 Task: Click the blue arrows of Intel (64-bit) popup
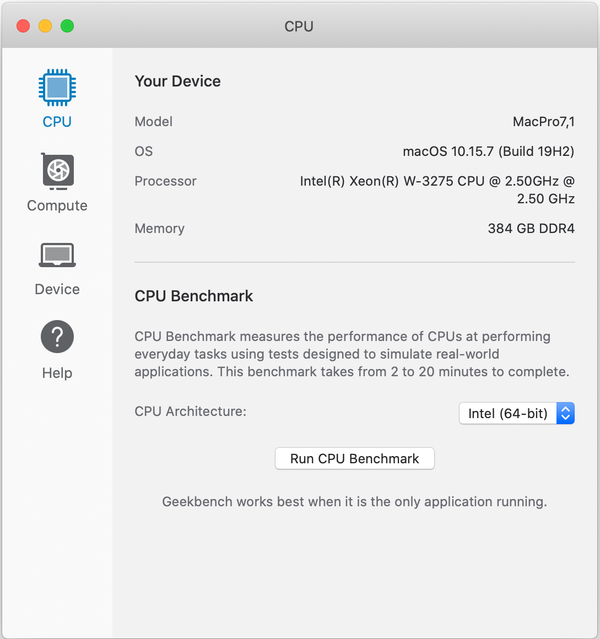[x=565, y=413]
